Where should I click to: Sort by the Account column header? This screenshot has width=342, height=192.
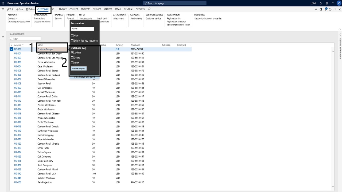point(19,45)
